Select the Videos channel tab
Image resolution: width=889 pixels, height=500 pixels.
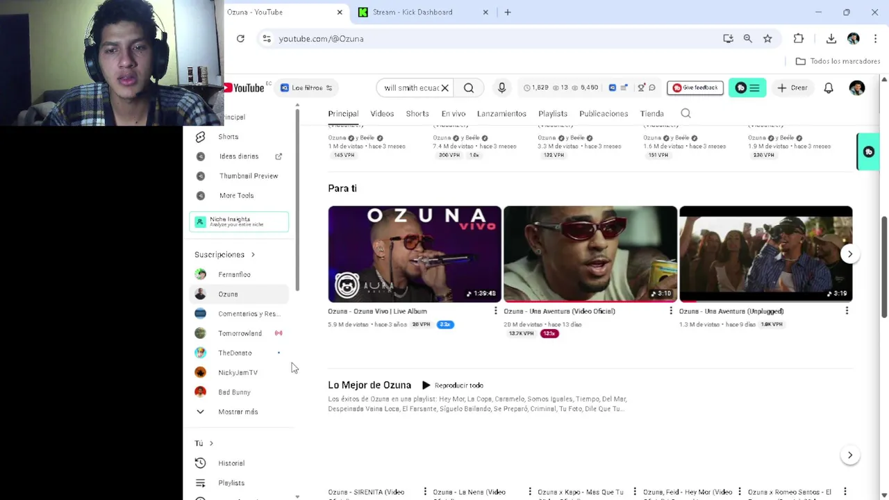382,114
